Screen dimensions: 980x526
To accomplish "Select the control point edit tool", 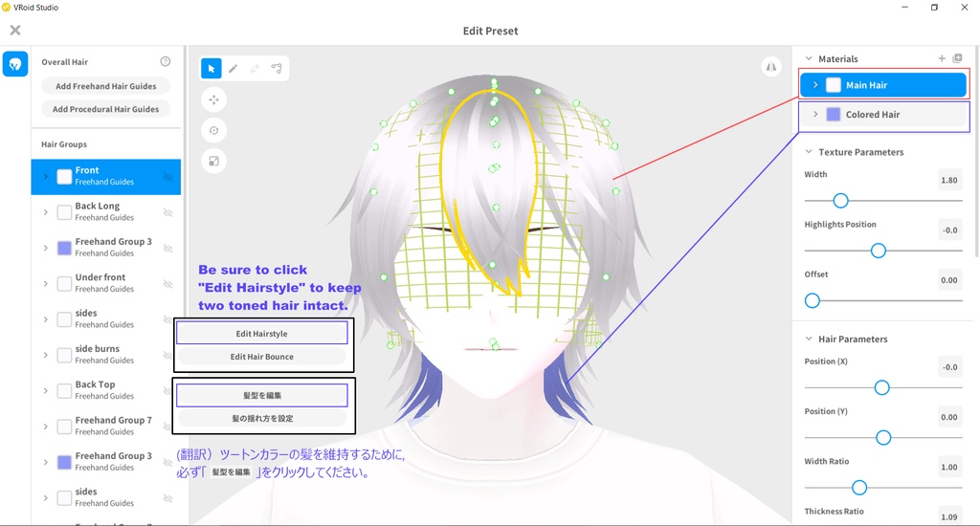I will [x=277, y=69].
